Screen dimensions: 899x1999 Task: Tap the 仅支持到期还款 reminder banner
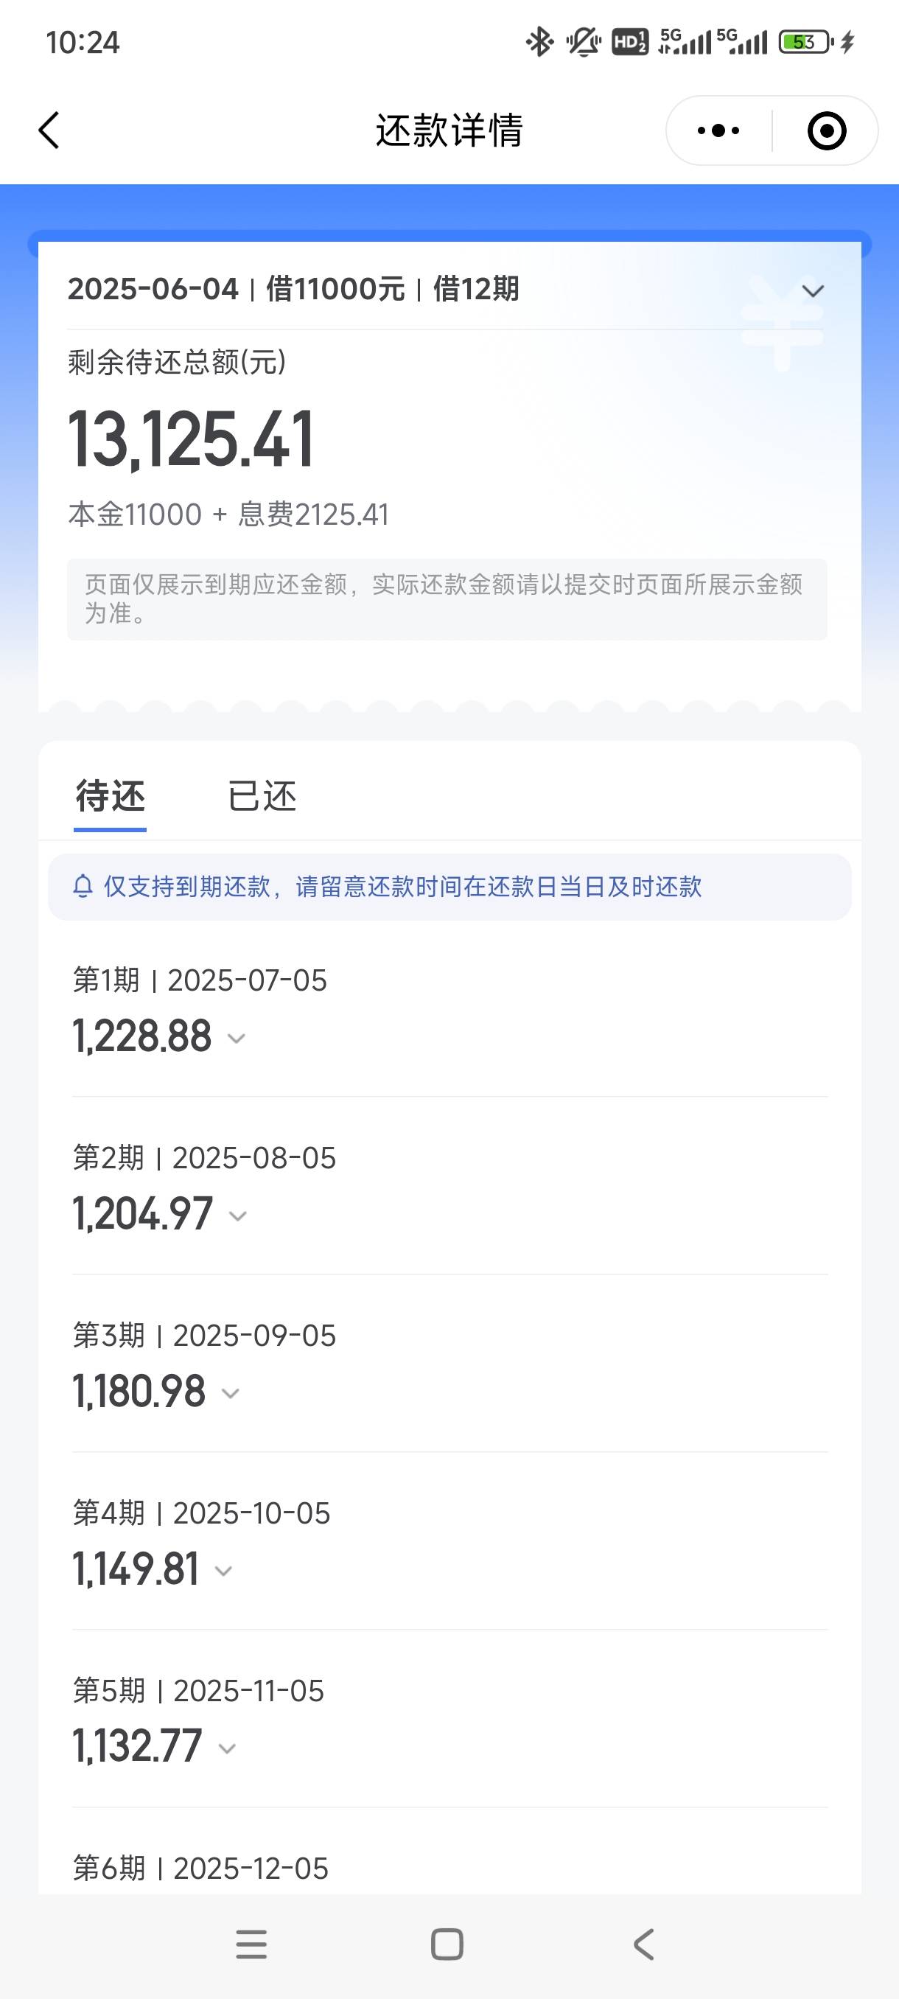pyautogui.click(x=450, y=887)
